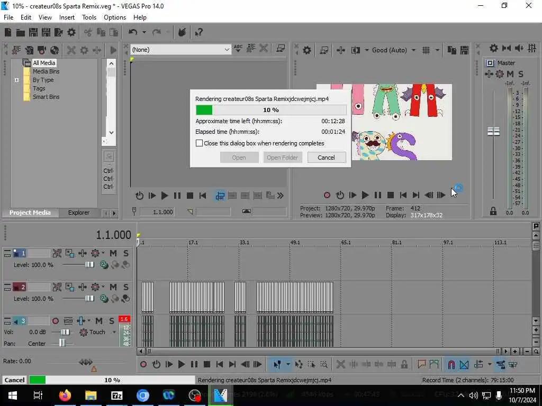Click the What's This help icon
Viewport: 542px width, 406px height.
pyautogui.click(x=199, y=32)
